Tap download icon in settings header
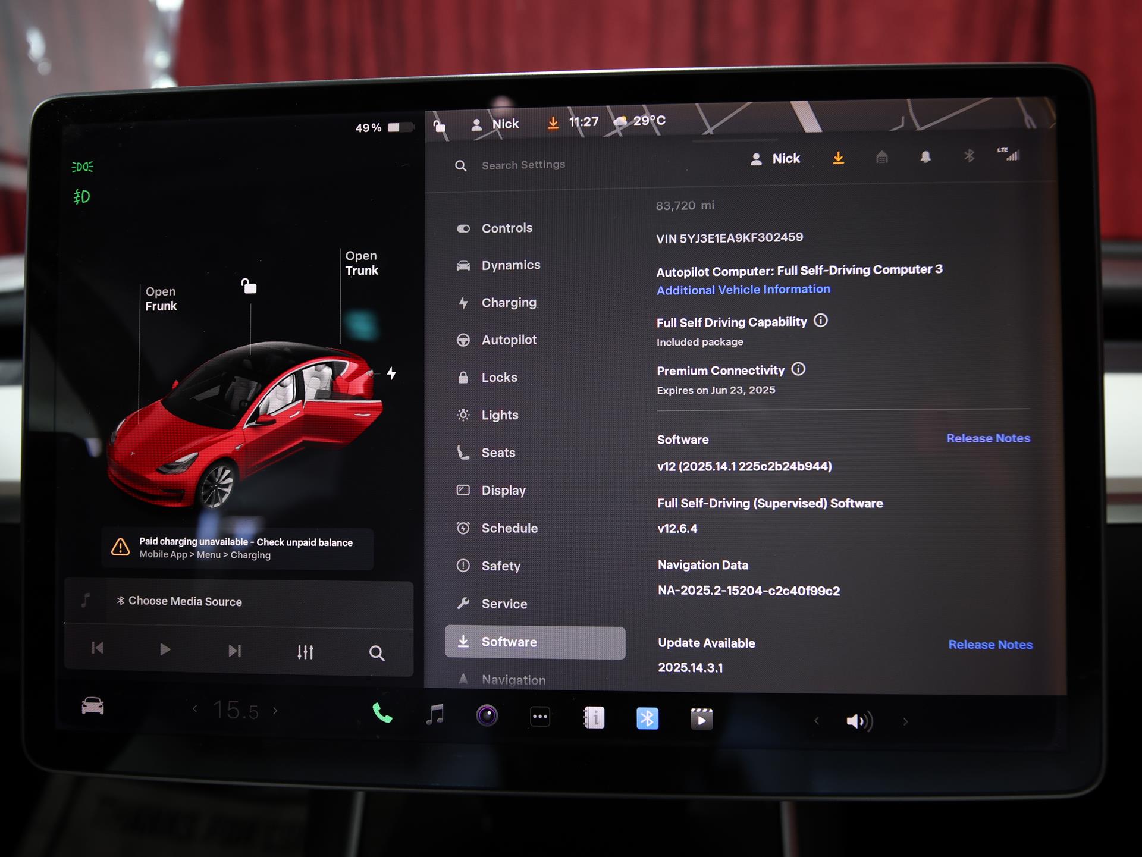 (x=838, y=158)
